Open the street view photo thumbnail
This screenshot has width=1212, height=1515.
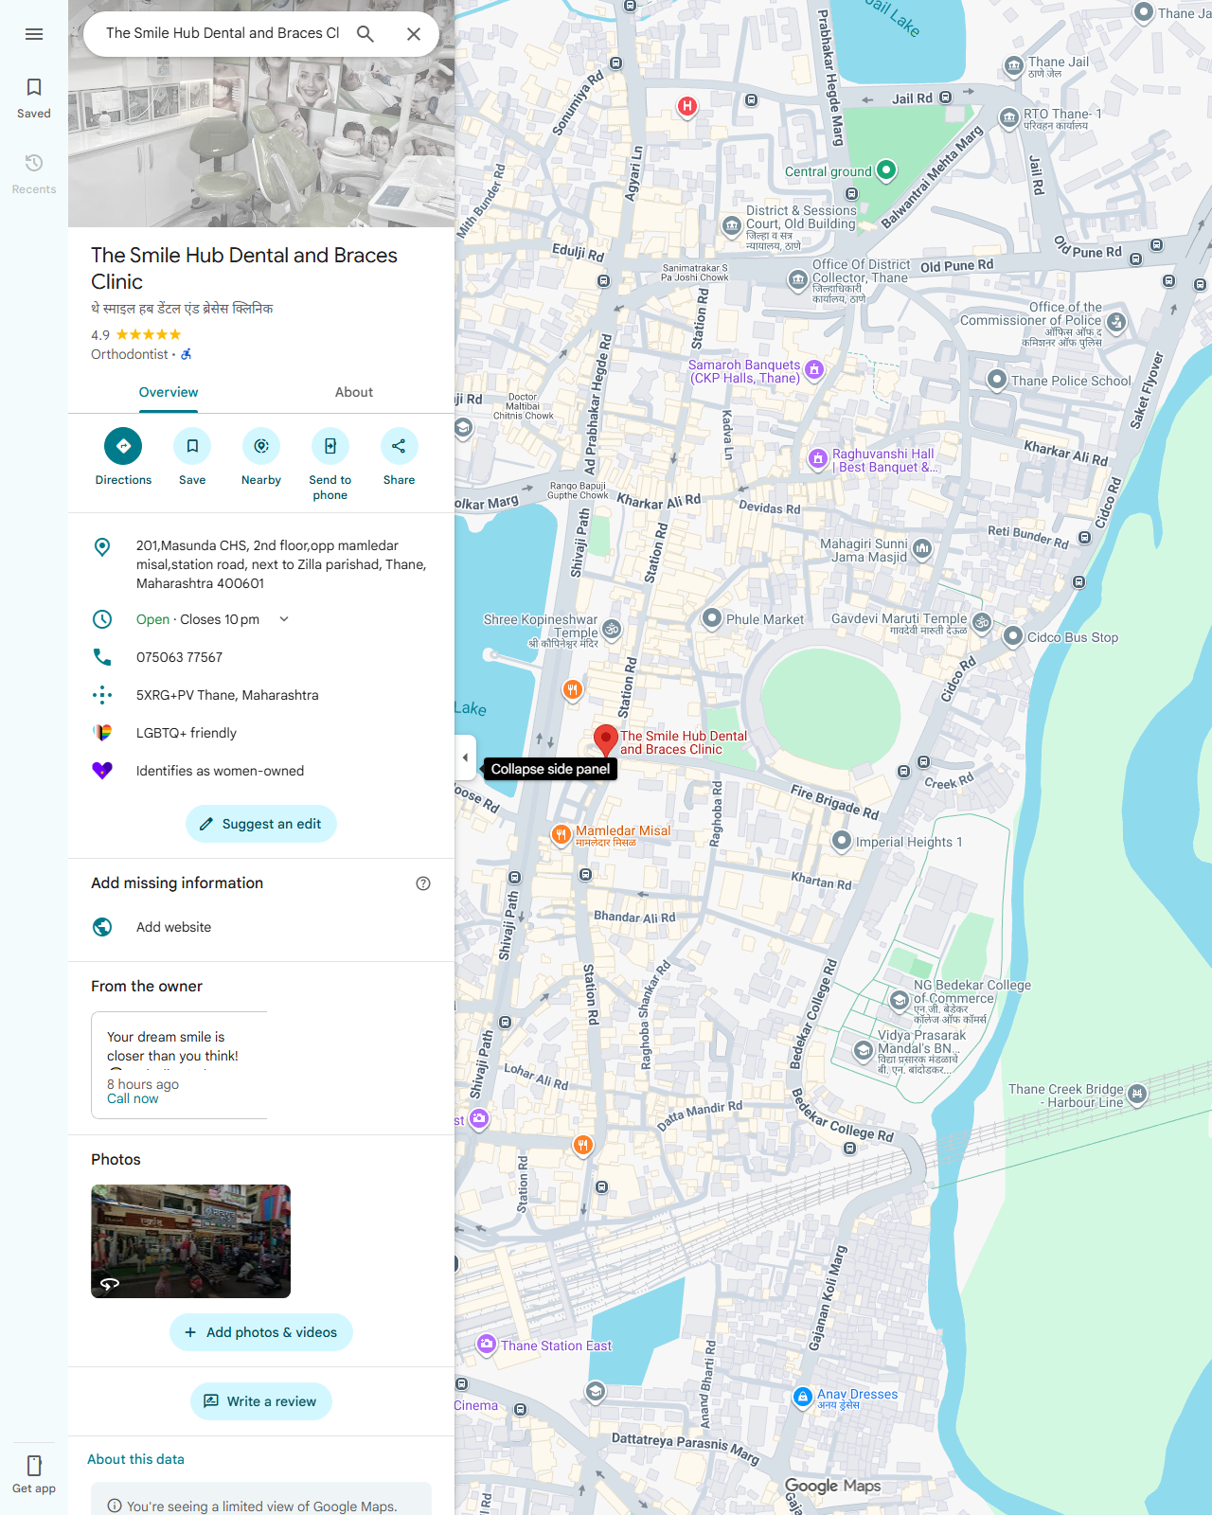point(190,1241)
